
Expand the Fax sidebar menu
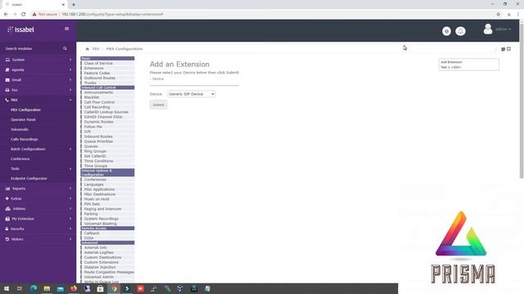coord(38,90)
